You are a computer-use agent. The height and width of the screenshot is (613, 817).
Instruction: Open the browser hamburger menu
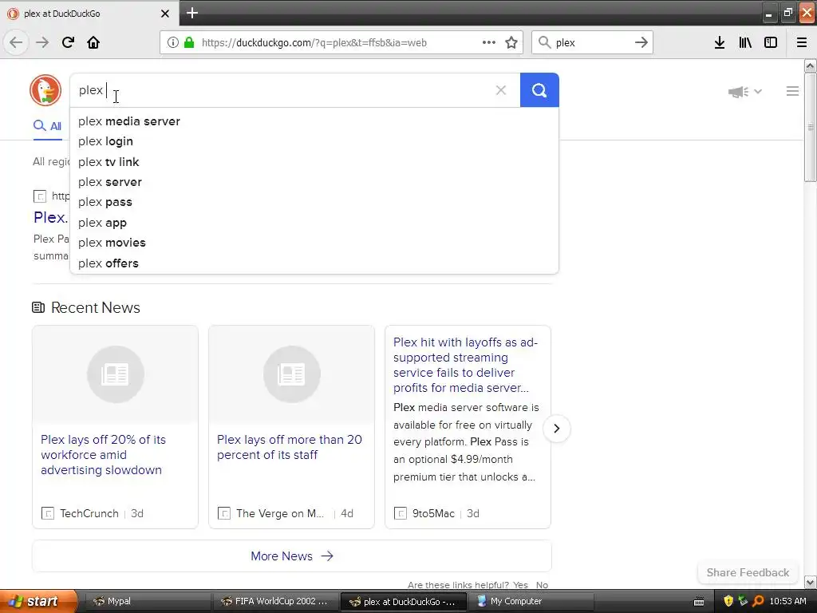802,42
